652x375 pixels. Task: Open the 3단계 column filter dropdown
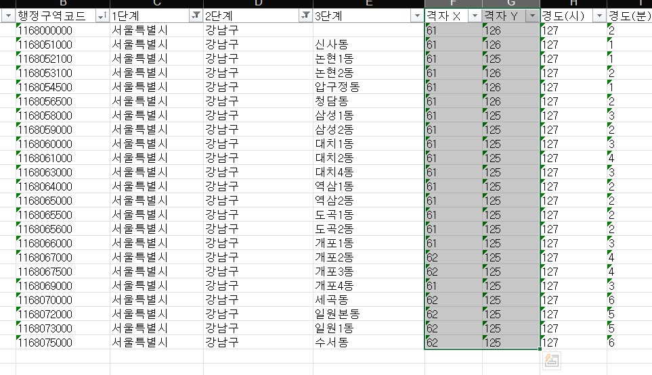point(417,16)
